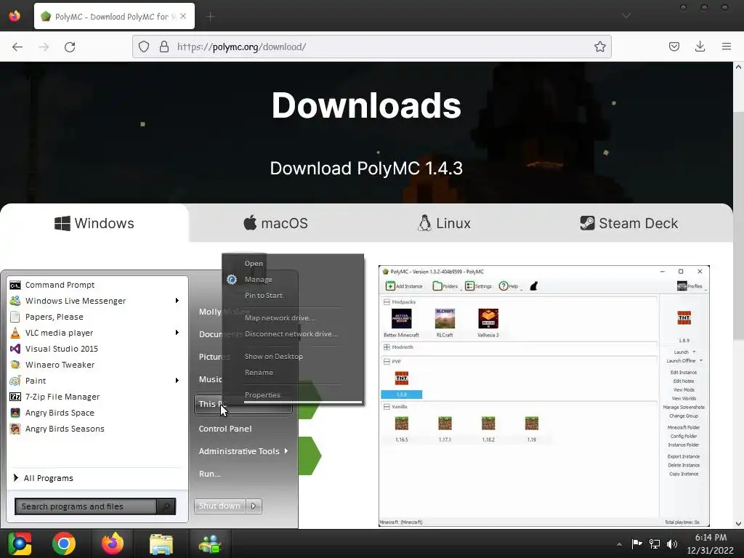Bookmark this page with the star icon

click(x=599, y=46)
